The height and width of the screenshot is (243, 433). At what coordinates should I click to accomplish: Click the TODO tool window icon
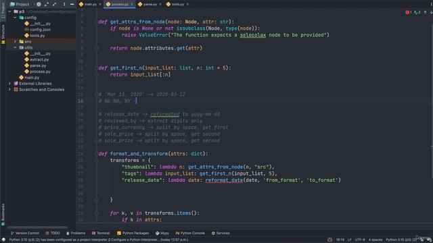coord(47,233)
